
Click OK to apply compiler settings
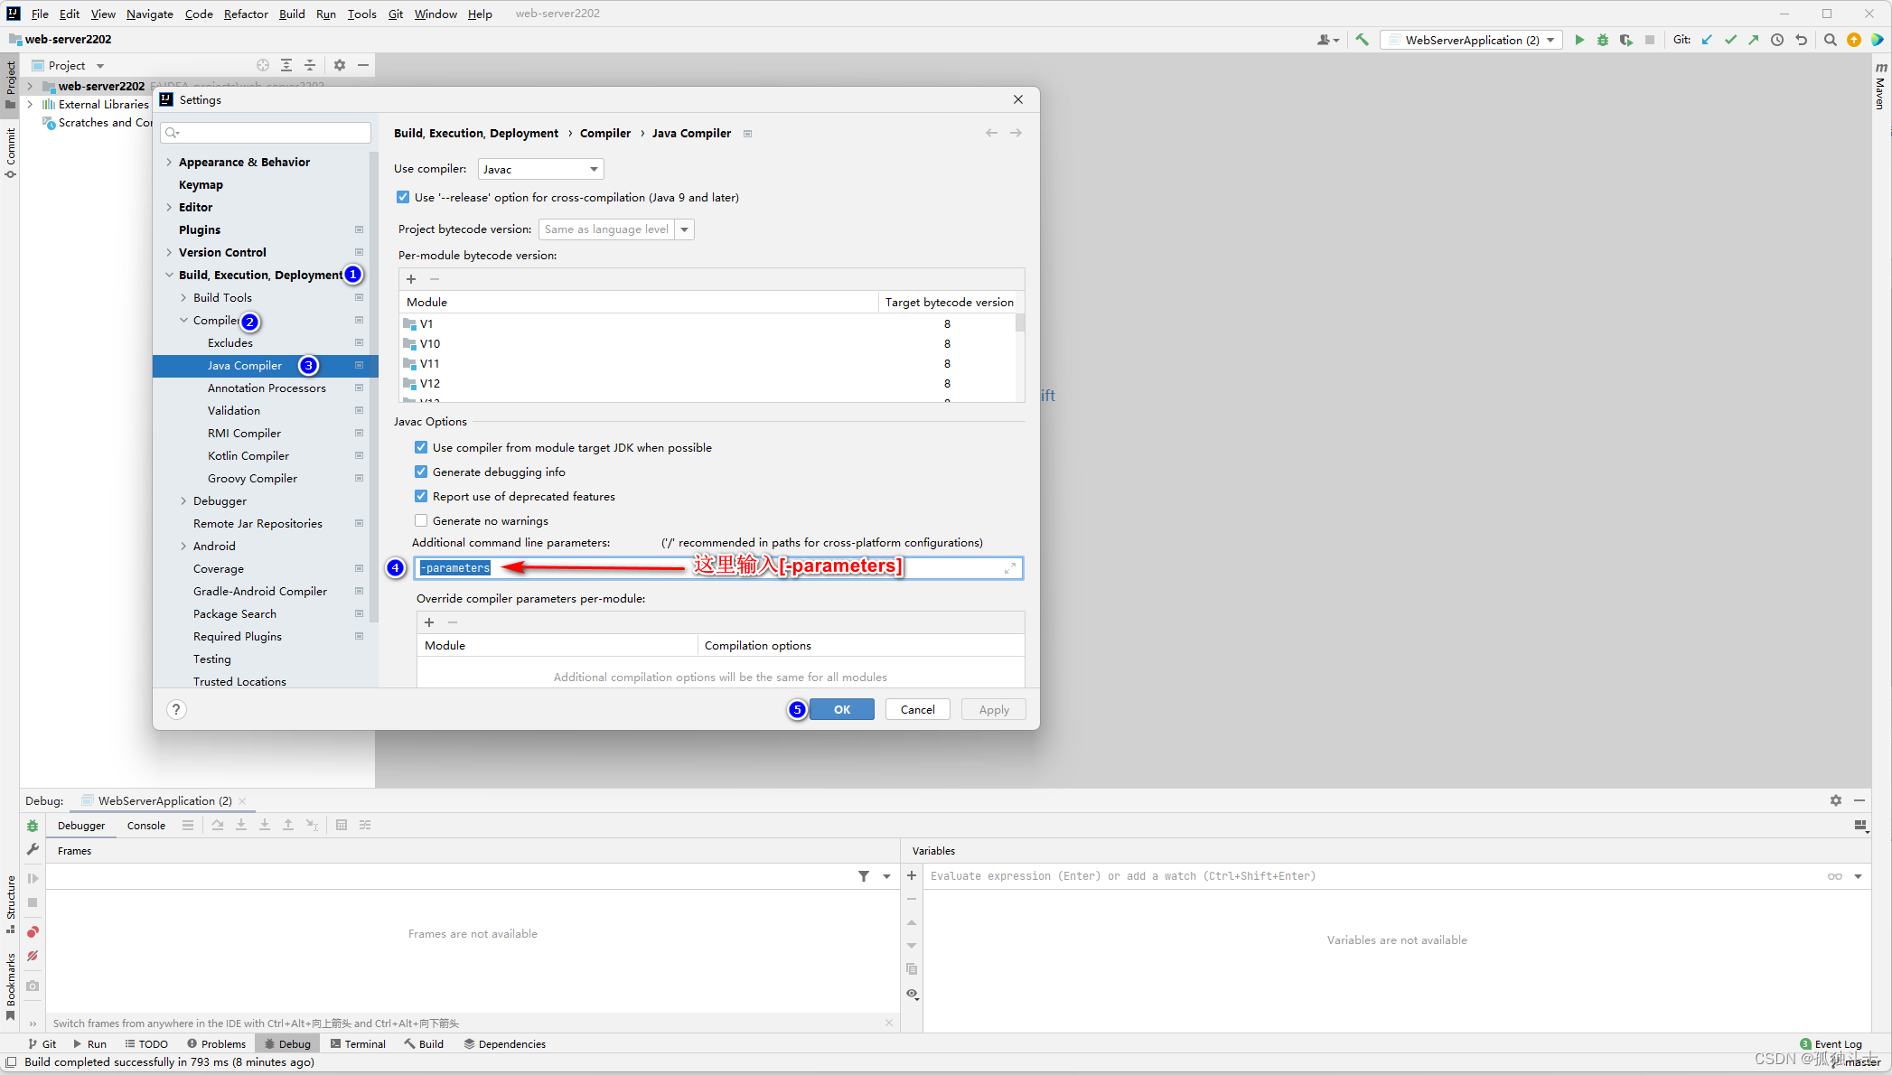coord(841,708)
